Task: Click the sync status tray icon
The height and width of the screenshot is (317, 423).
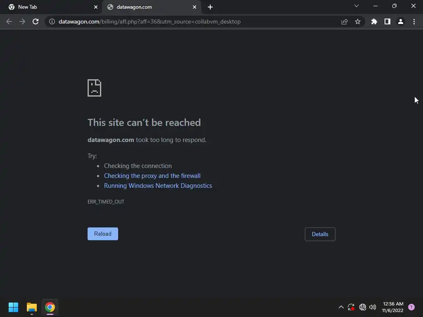Action: pyautogui.click(x=351, y=307)
